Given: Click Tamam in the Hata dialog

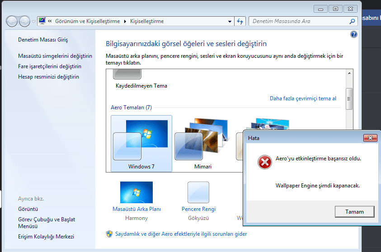Looking at the screenshot, I should pyautogui.click(x=354, y=212).
